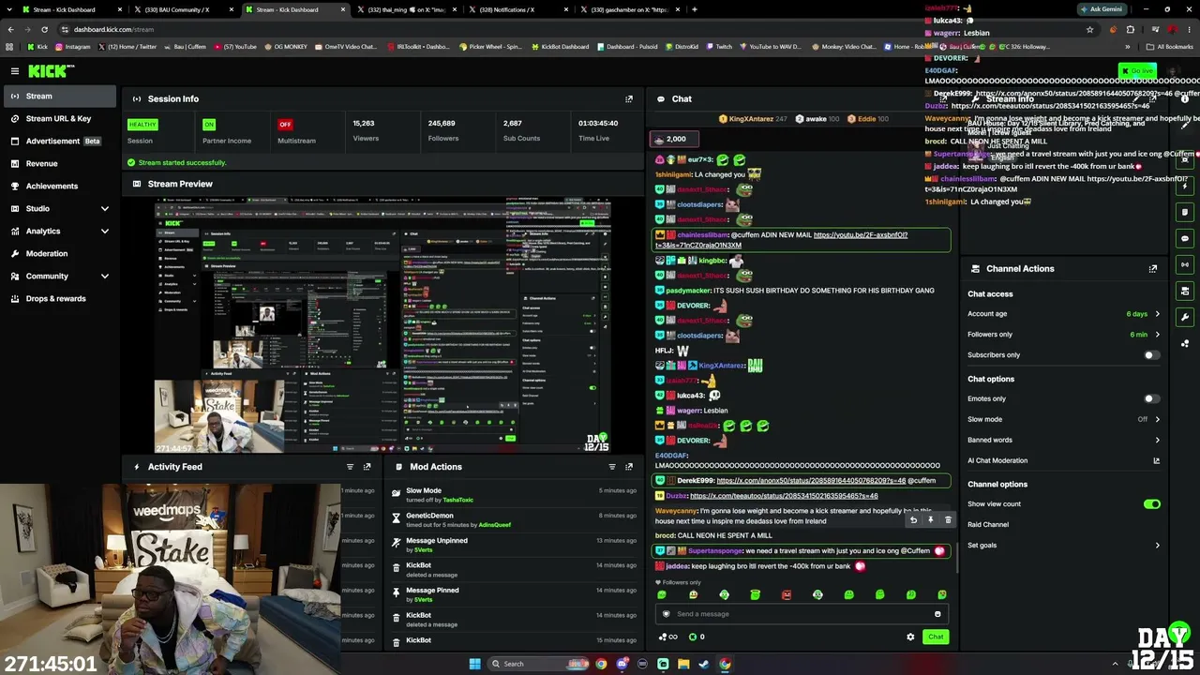Bookmark this page with the star icon
Screen dimensions: 1200x675
click(x=1089, y=29)
